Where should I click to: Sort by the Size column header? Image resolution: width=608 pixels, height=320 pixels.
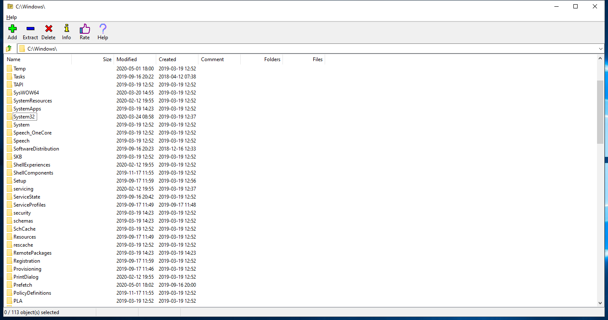click(93, 59)
